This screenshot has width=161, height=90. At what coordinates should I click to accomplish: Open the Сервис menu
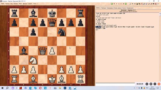pyautogui.click(x=30, y=4)
